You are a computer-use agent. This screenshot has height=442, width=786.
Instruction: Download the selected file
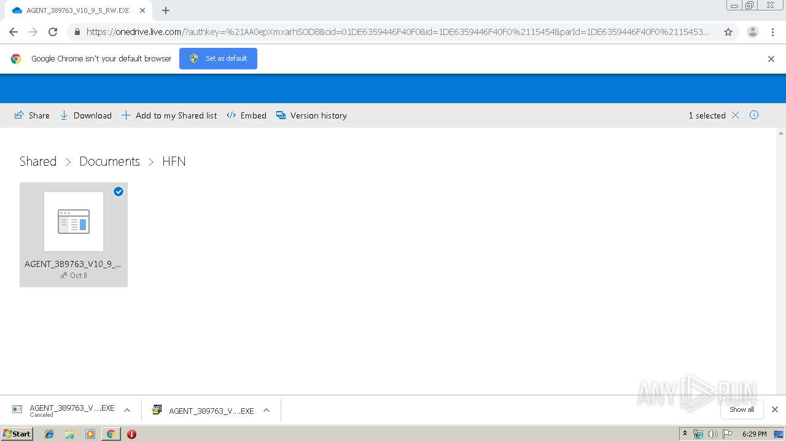coord(85,115)
